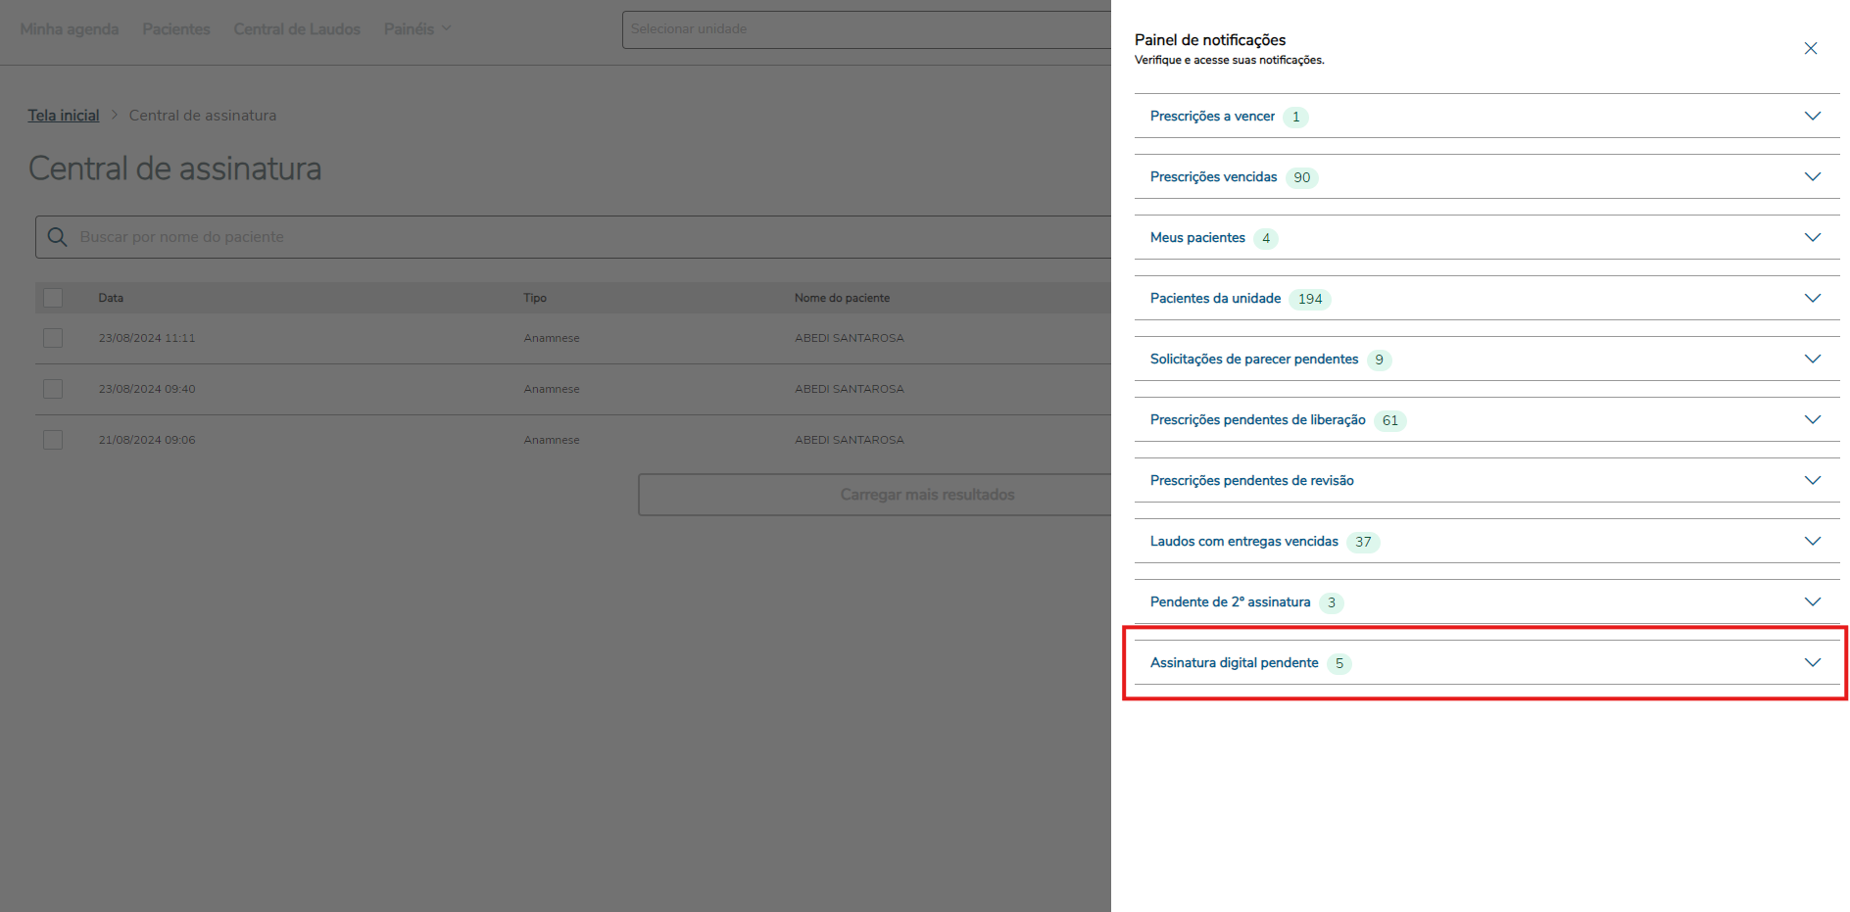The width and height of the screenshot is (1850, 912).
Task: Expand Prescrições pendentes de liberação chevron
Action: [1812, 420]
